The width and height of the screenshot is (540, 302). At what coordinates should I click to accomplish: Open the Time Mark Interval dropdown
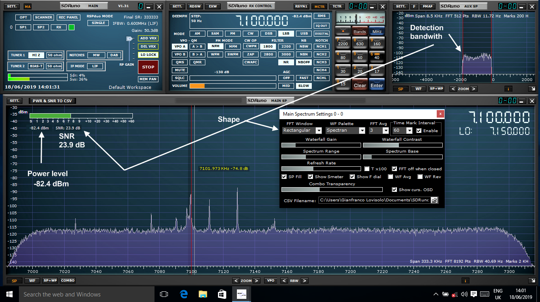click(x=409, y=130)
